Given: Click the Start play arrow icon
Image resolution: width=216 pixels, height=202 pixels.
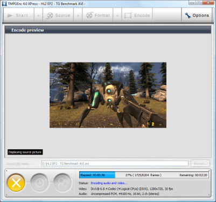Looking at the screenshot, I should click(10, 16).
